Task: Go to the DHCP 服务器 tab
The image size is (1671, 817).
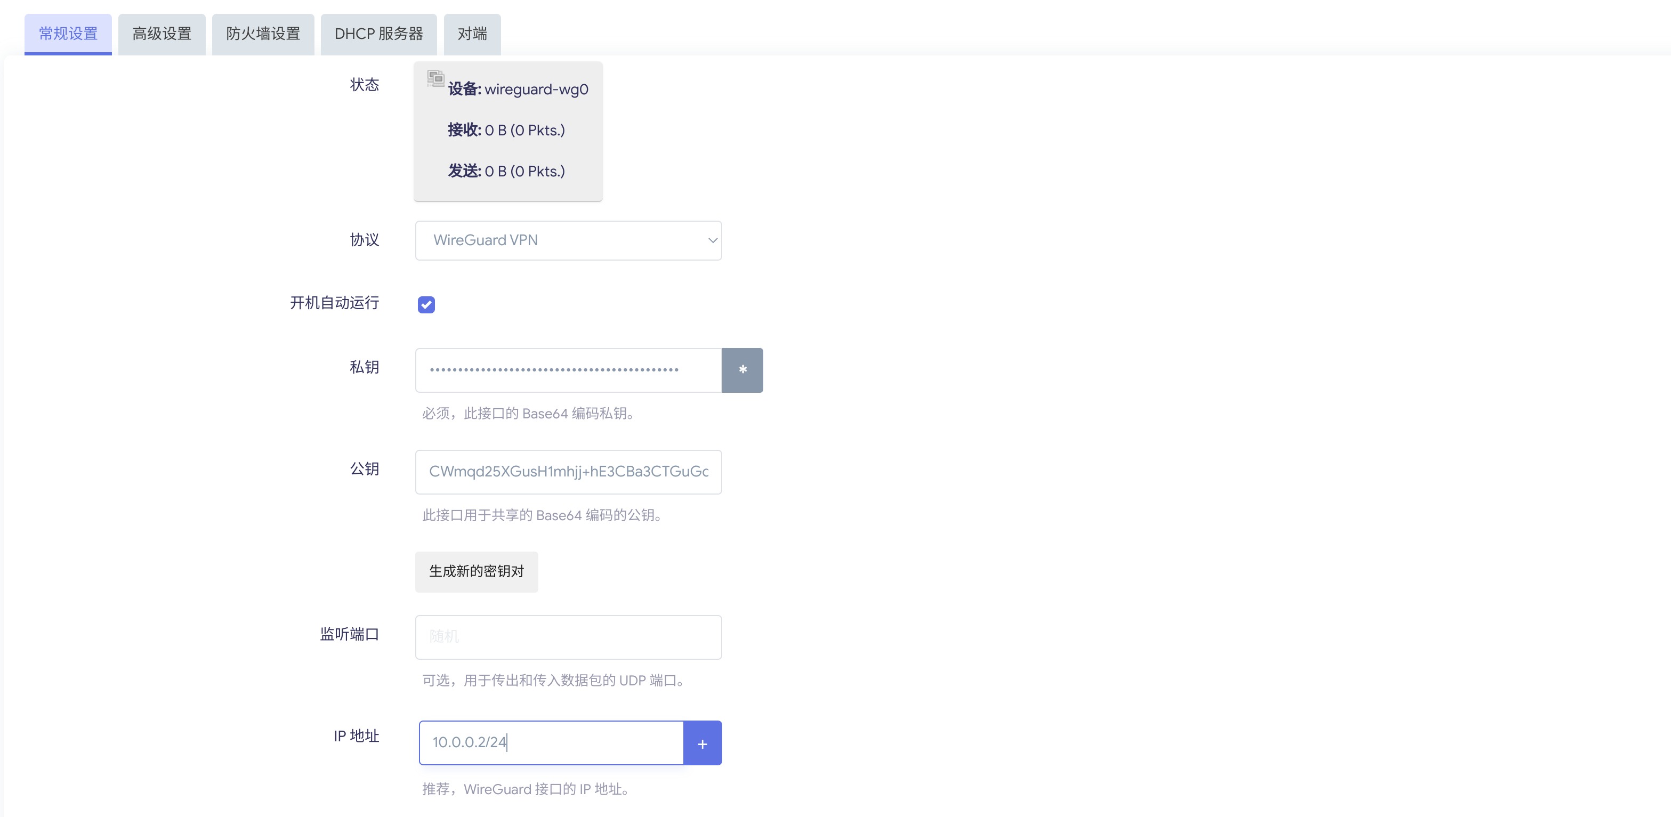Action: 378,34
